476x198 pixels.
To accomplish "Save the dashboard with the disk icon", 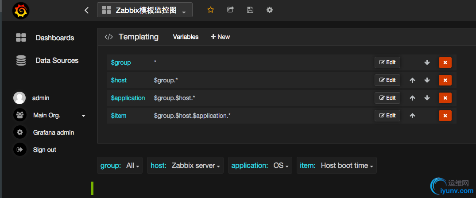I will (x=250, y=10).
